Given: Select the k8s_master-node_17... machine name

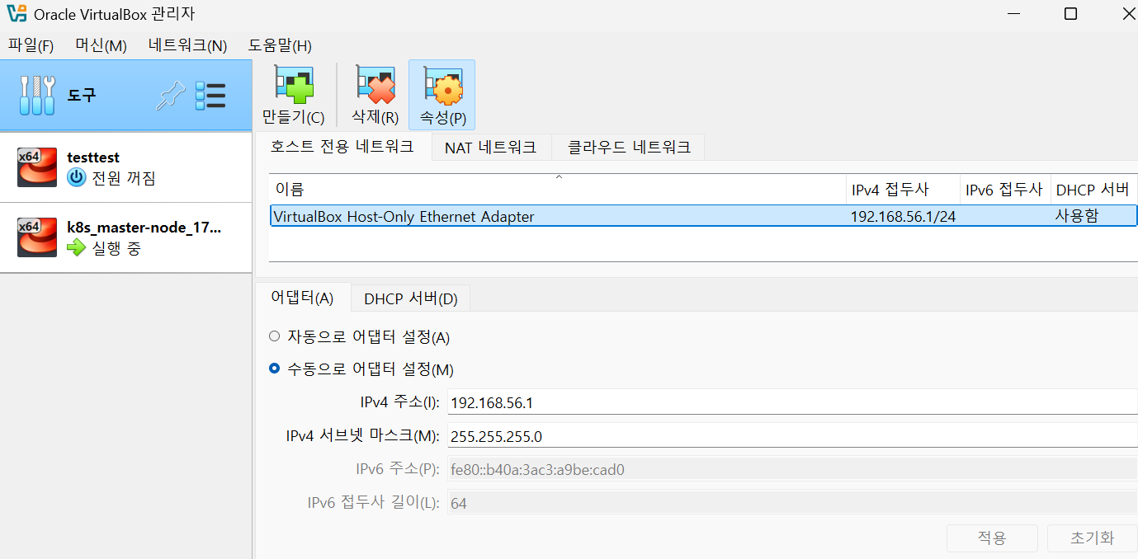Looking at the screenshot, I should pos(144,228).
